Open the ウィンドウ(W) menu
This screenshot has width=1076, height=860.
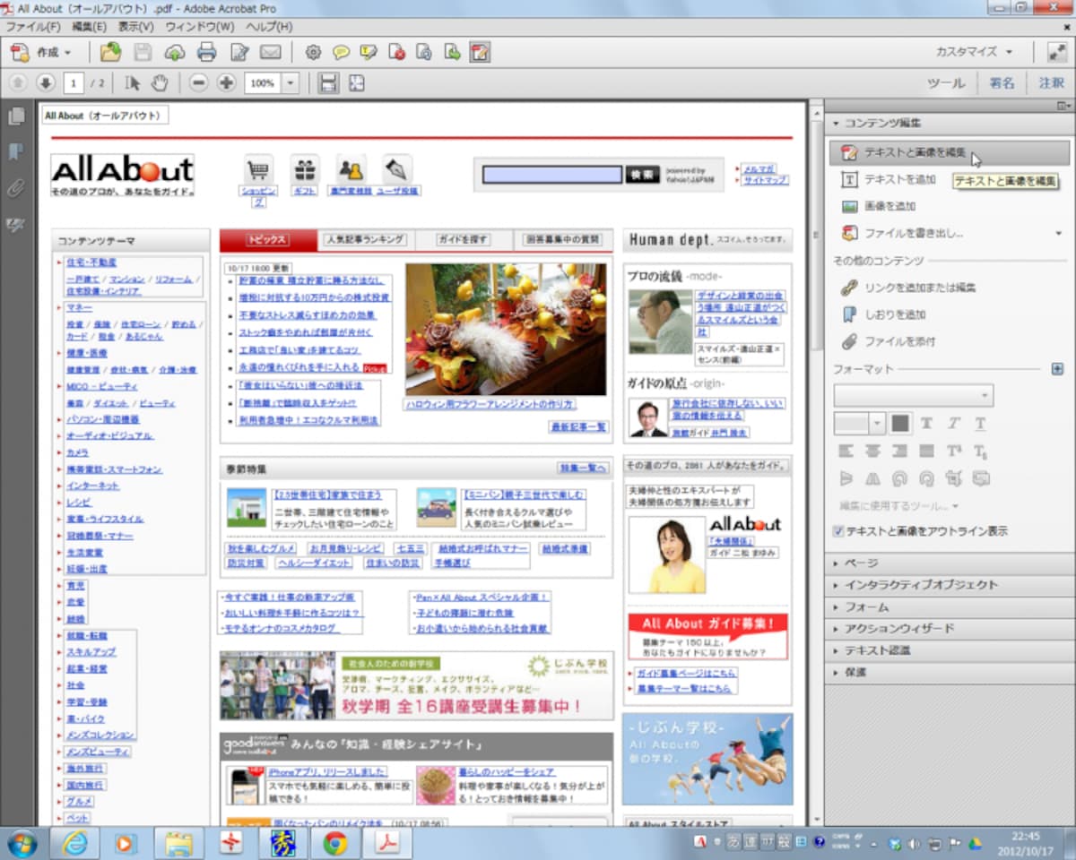click(201, 27)
